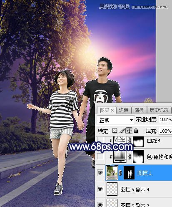Hide 图层 1 with its eye icon
This screenshot has width=172, height=207.
click(100, 173)
